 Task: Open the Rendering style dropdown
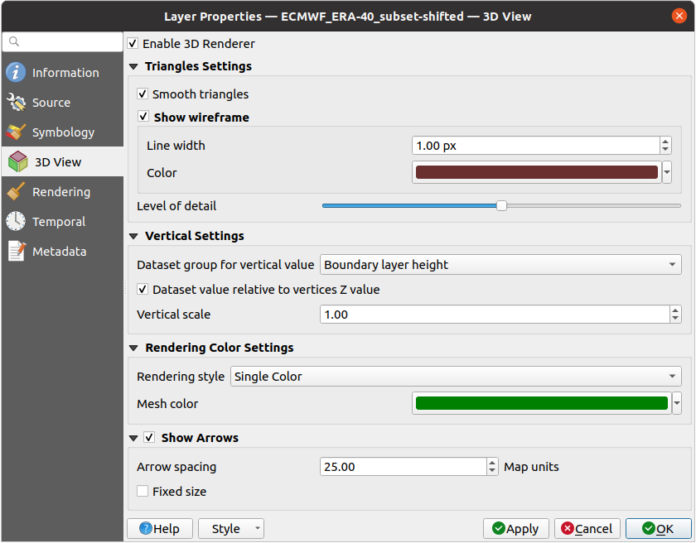tap(455, 377)
